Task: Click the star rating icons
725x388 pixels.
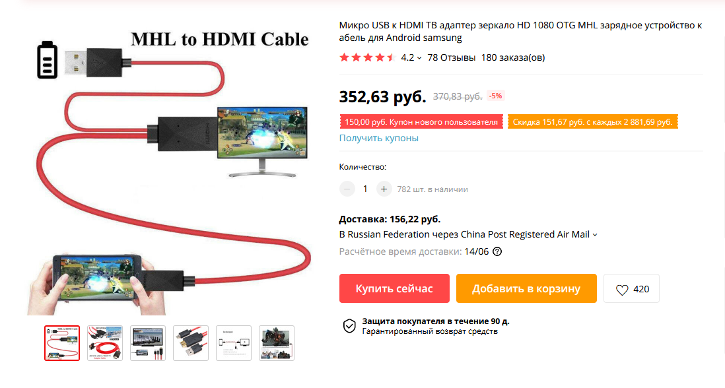Action: click(x=367, y=58)
